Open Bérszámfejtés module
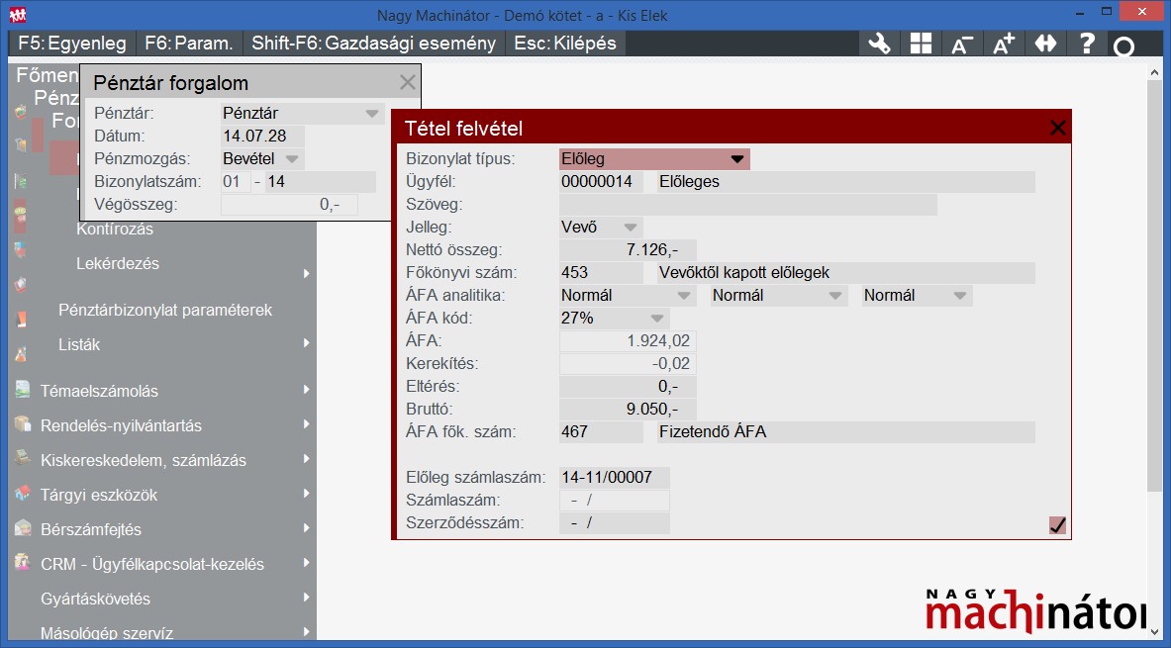1171x648 pixels. point(91,529)
